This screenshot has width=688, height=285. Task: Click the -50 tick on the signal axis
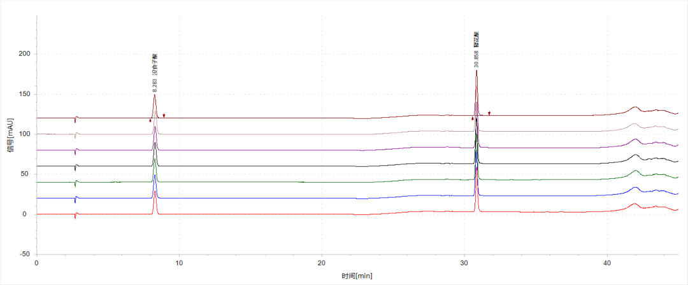pyautogui.click(x=26, y=254)
